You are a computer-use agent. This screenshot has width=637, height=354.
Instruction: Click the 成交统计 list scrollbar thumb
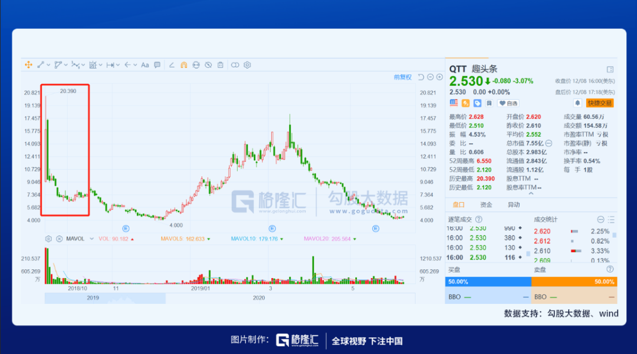tap(614, 235)
